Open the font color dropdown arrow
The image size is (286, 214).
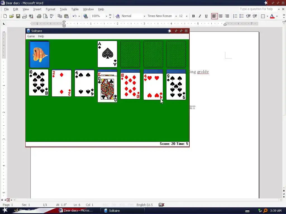[277, 16]
